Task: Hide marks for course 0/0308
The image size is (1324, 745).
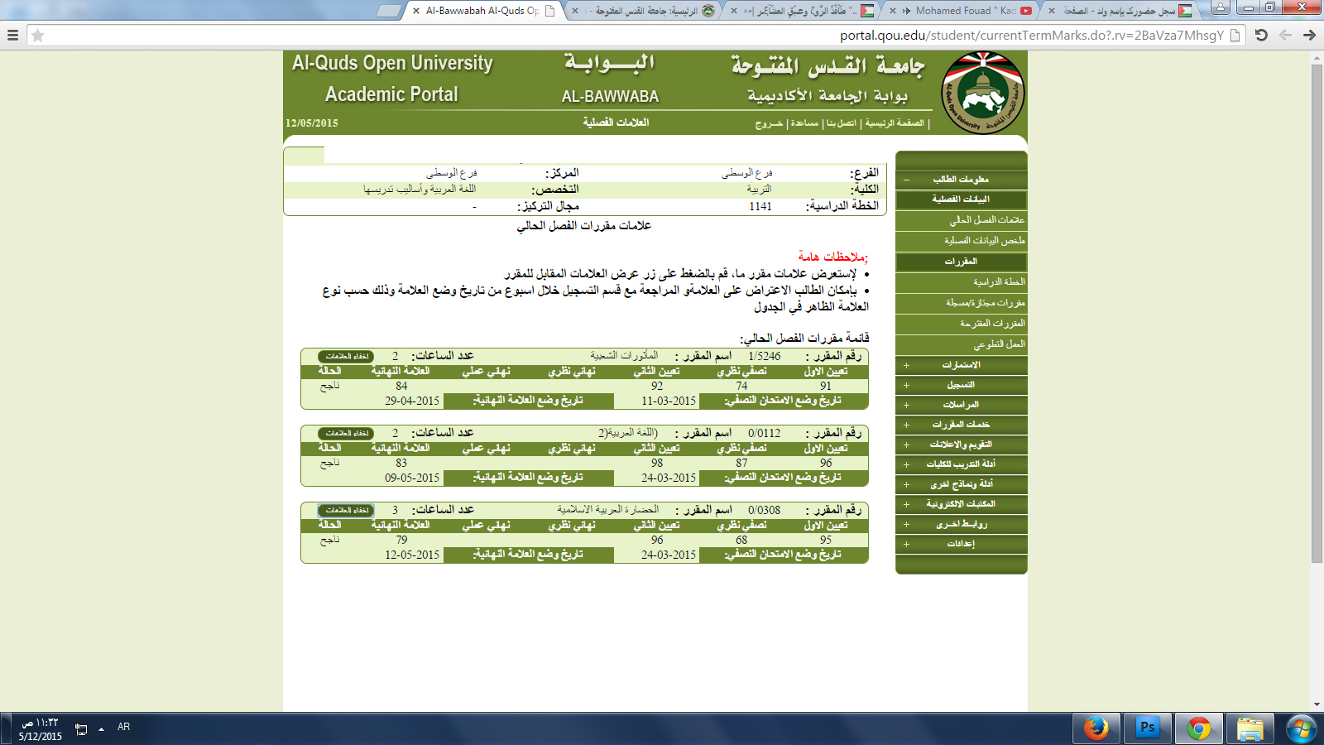Action: coord(346,511)
